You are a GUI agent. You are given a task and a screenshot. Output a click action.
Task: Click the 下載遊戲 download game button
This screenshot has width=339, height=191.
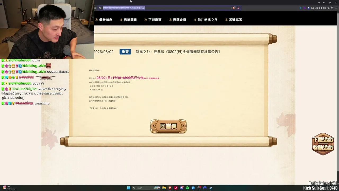point(323,140)
